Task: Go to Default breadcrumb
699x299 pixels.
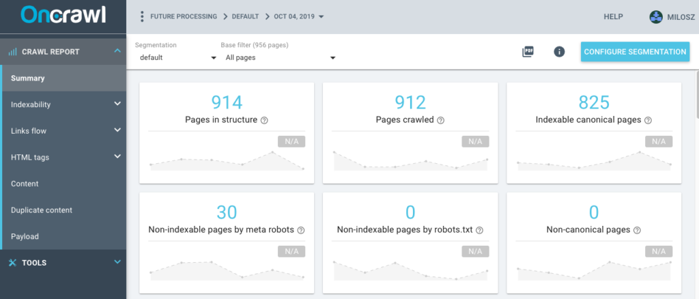Action: pyautogui.click(x=245, y=16)
